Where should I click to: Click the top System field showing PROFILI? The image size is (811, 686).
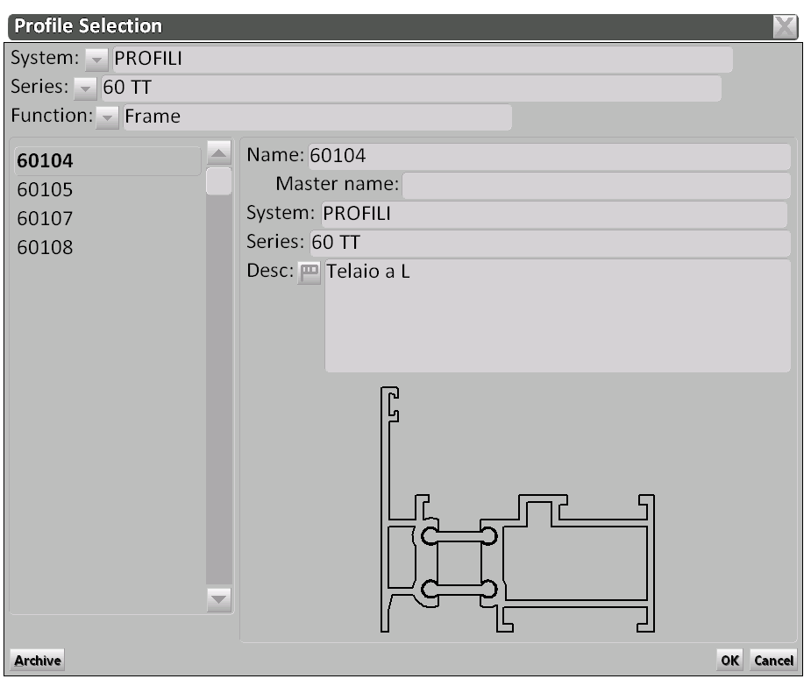click(x=422, y=59)
